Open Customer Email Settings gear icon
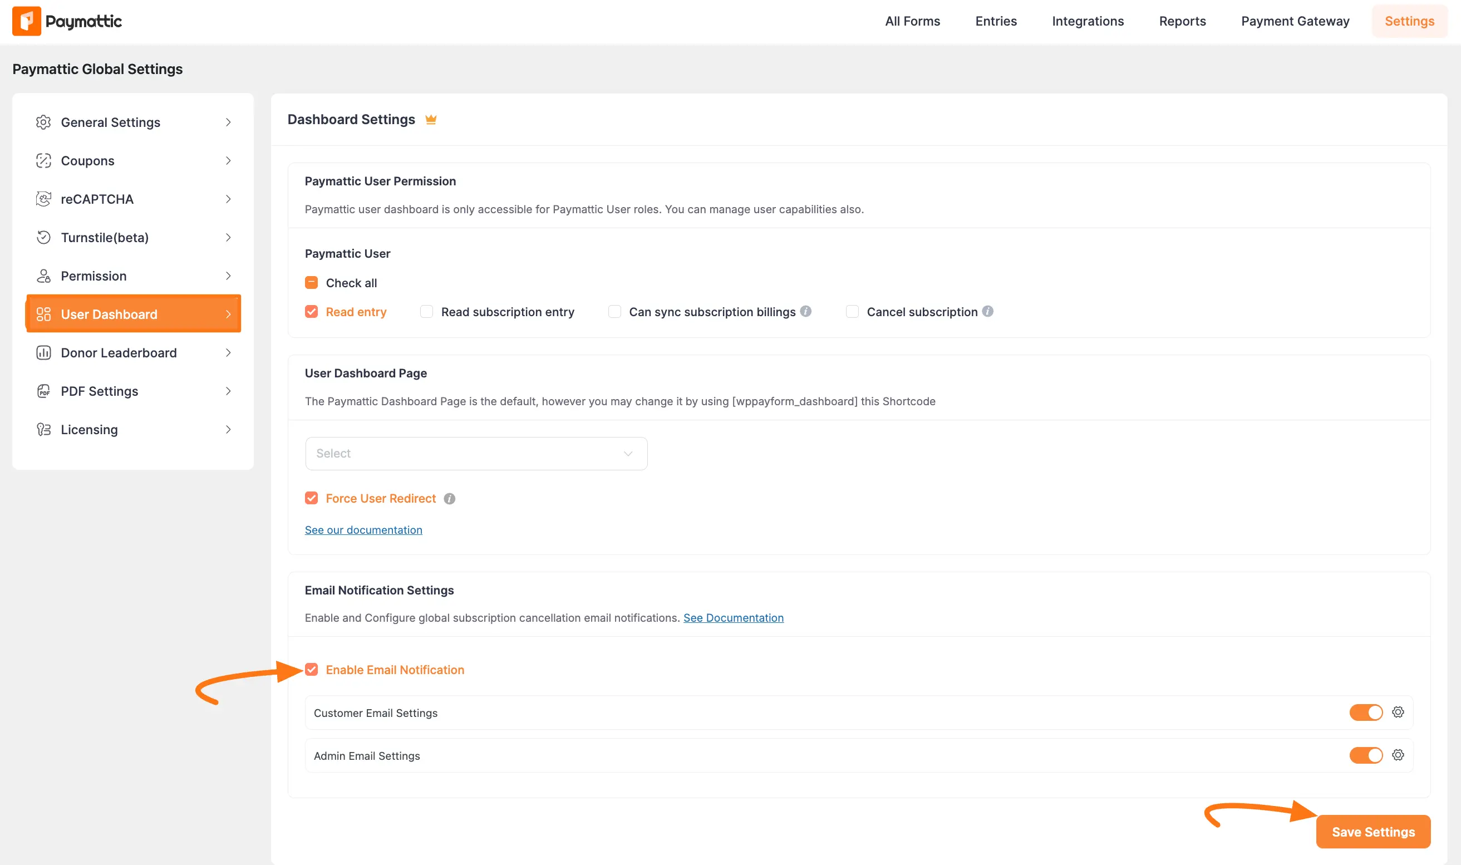 tap(1398, 712)
